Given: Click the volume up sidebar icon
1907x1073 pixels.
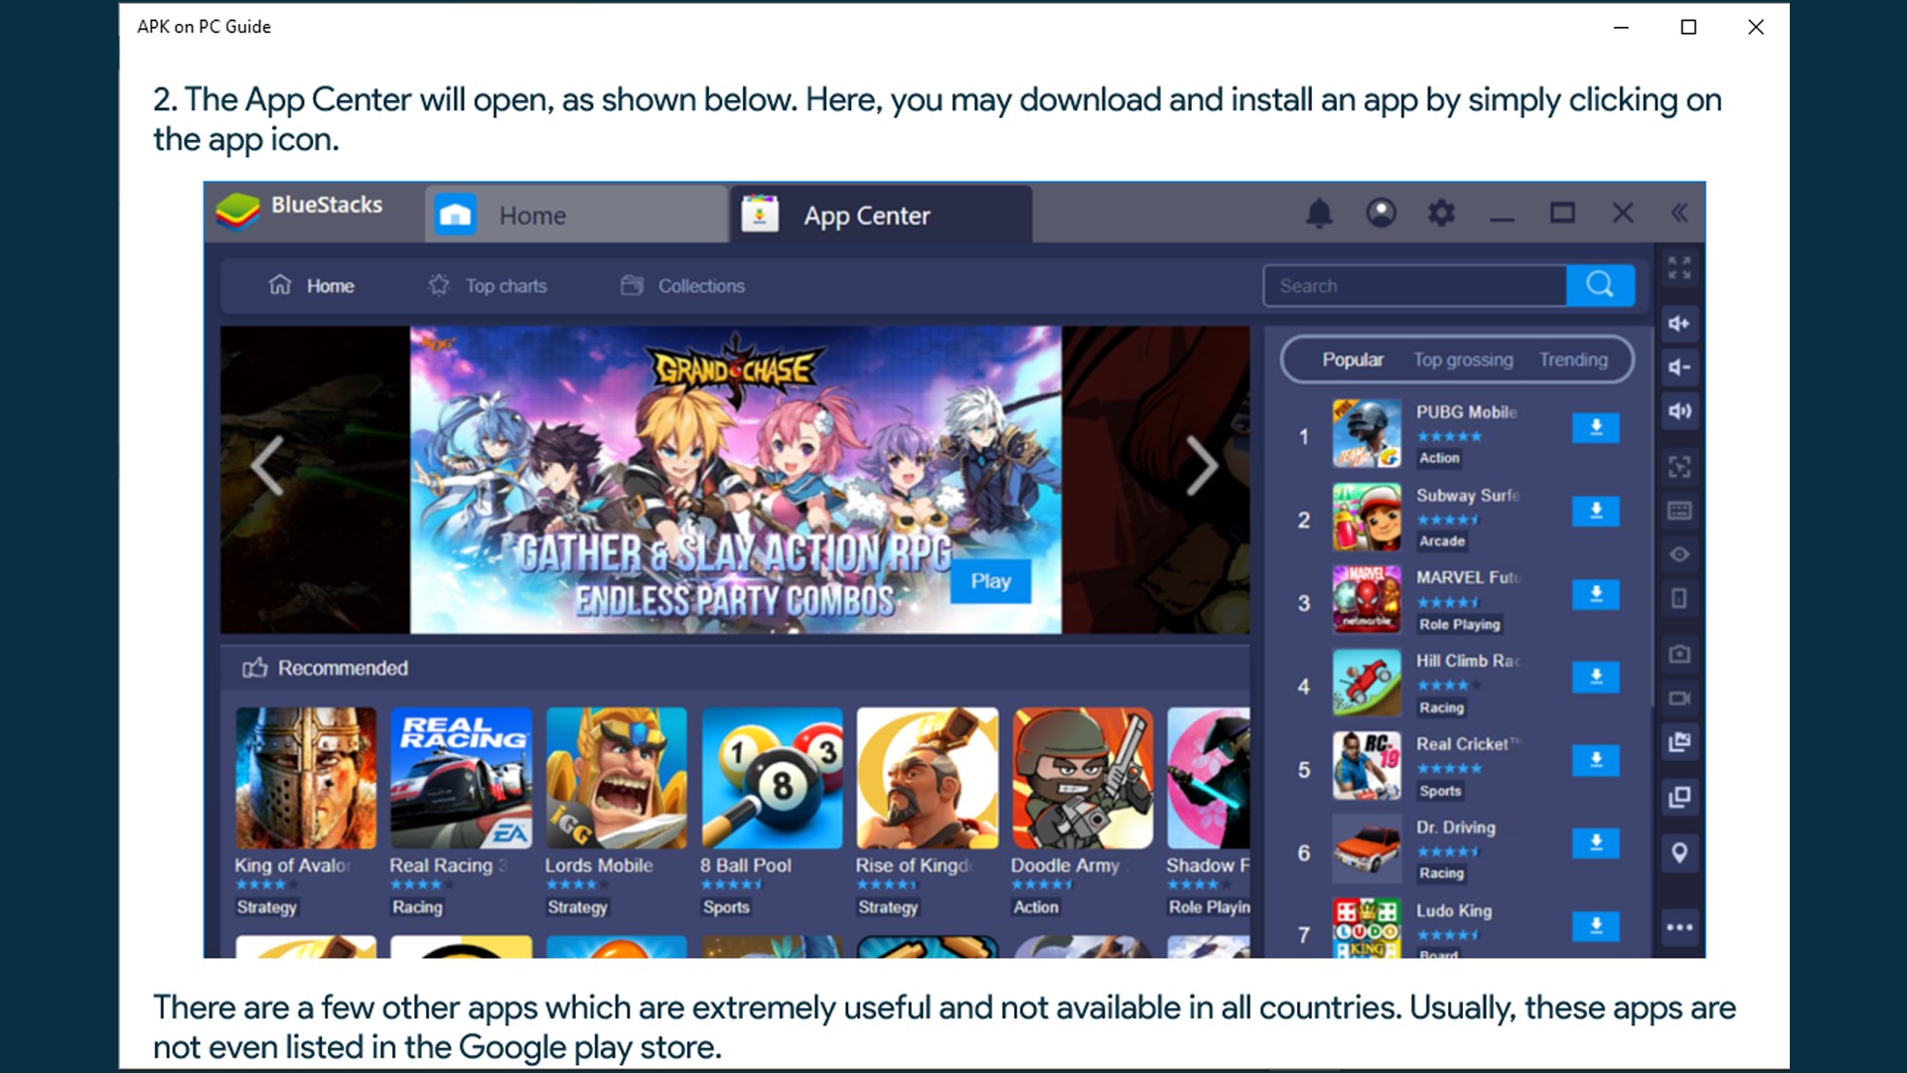Looking at the screenshot, I should [1680, 323].
